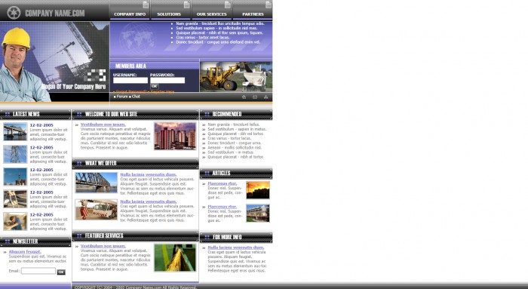
Task: Open the Chat link
Action: click(x=136, y=97)
